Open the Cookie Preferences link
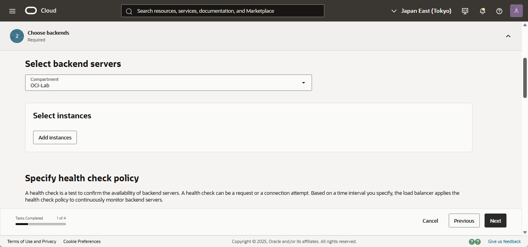The height and width of the screenshot is (247, 528). pyautogui.click(x=82, y=241)
